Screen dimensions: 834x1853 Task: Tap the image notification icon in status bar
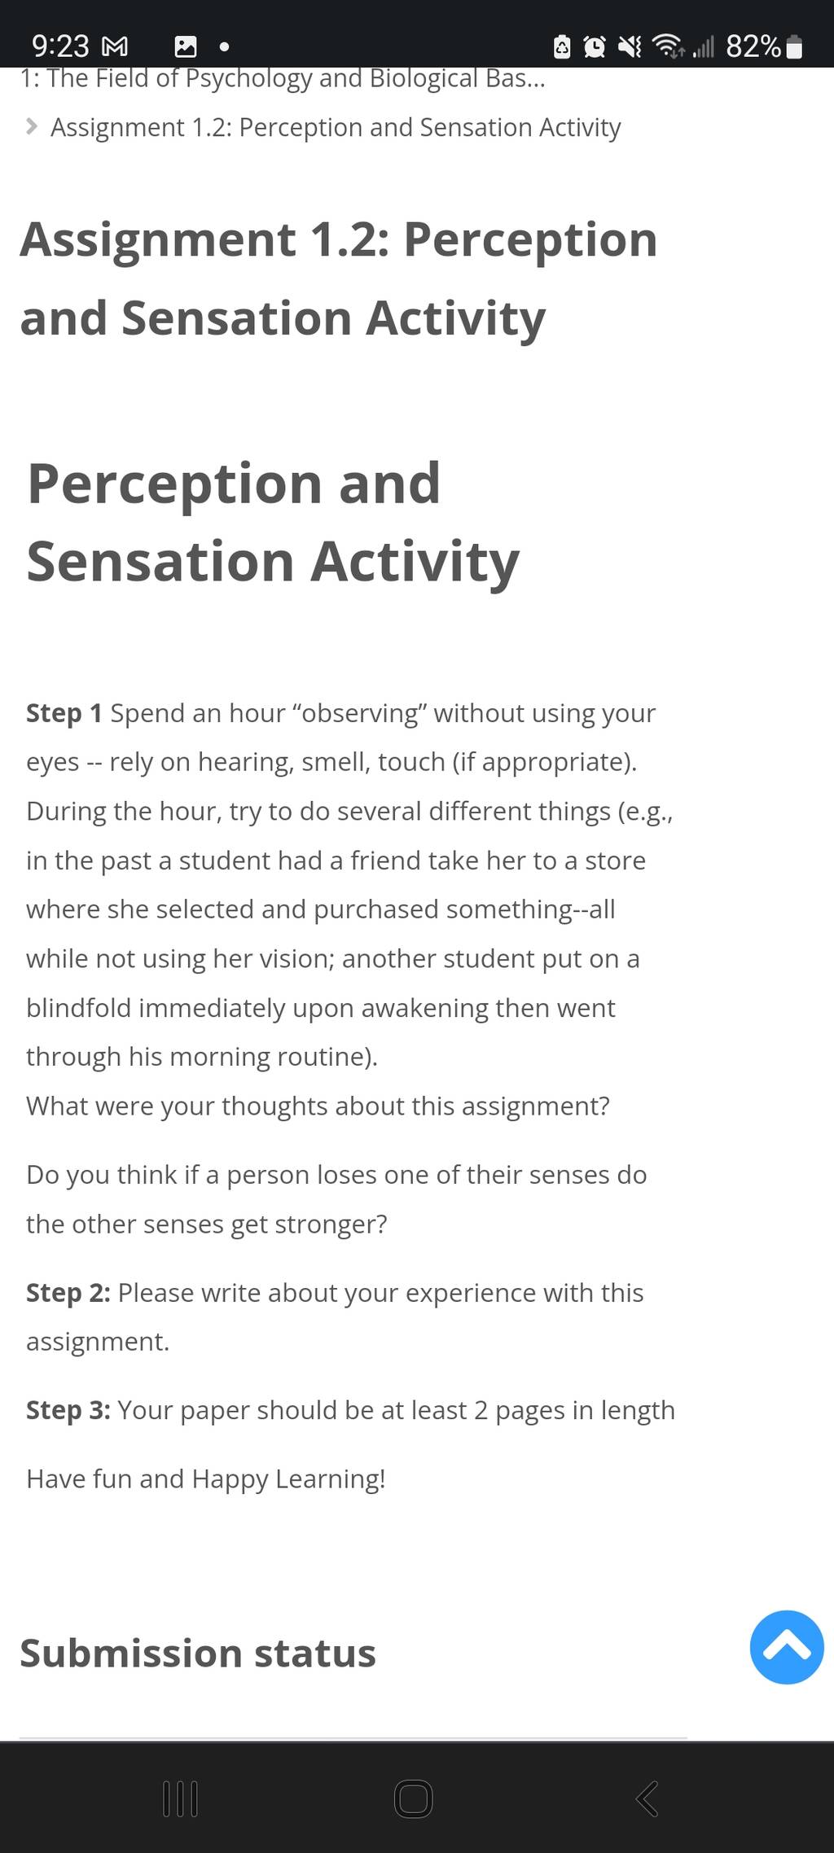point(186,47)
